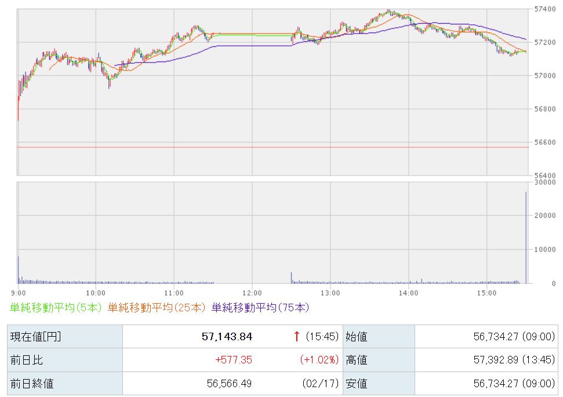Click the 30000 volume axis label
This screenshot has height=397, width=563.
[x=544, y=182]
